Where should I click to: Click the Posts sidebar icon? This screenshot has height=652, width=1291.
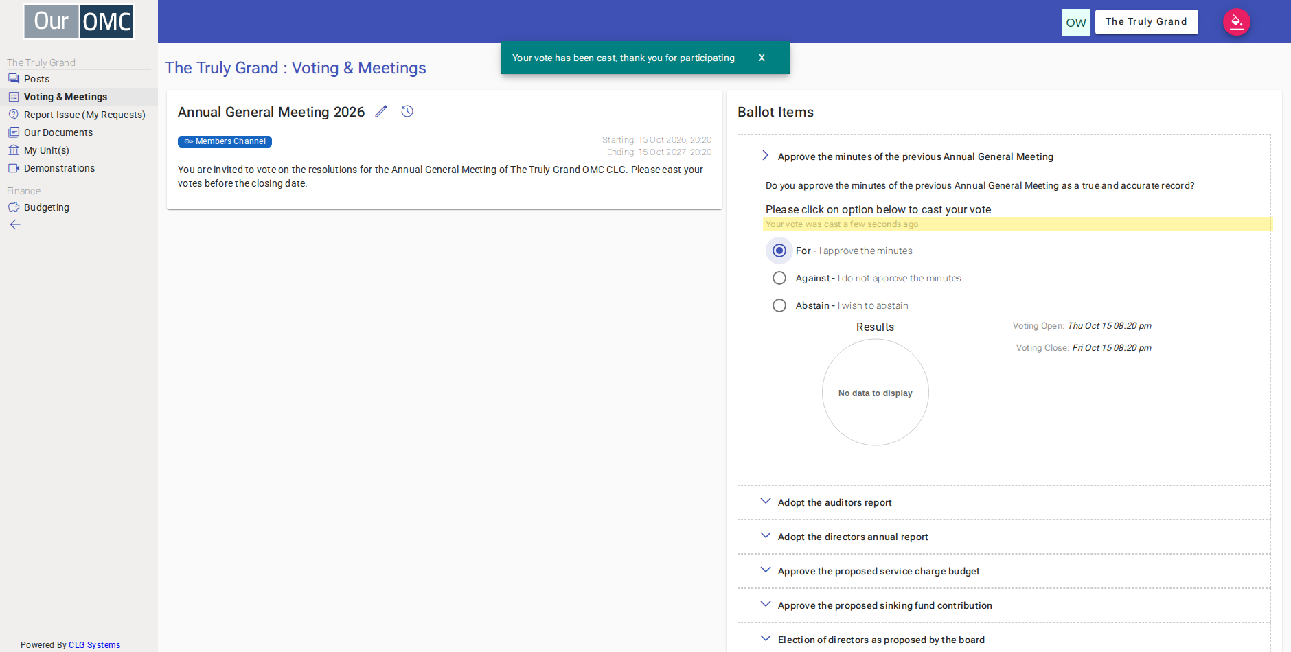pos(14,79)
